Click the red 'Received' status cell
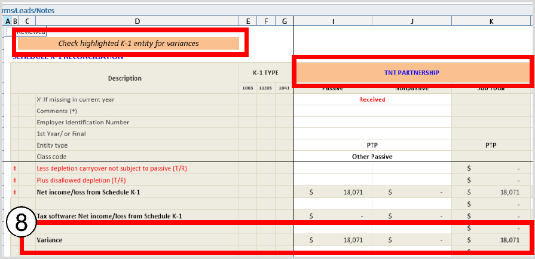This screenshot has height=259, width=535. coord(372,99)
